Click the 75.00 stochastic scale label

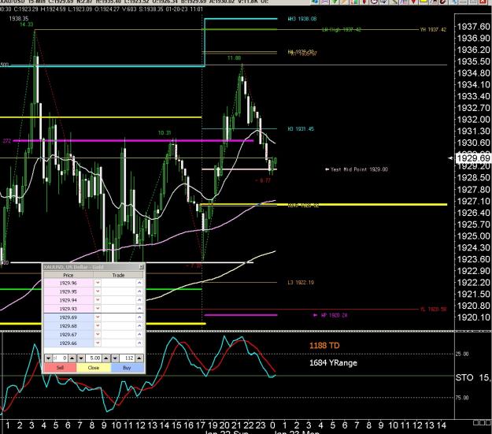click(x=462, y=398)
